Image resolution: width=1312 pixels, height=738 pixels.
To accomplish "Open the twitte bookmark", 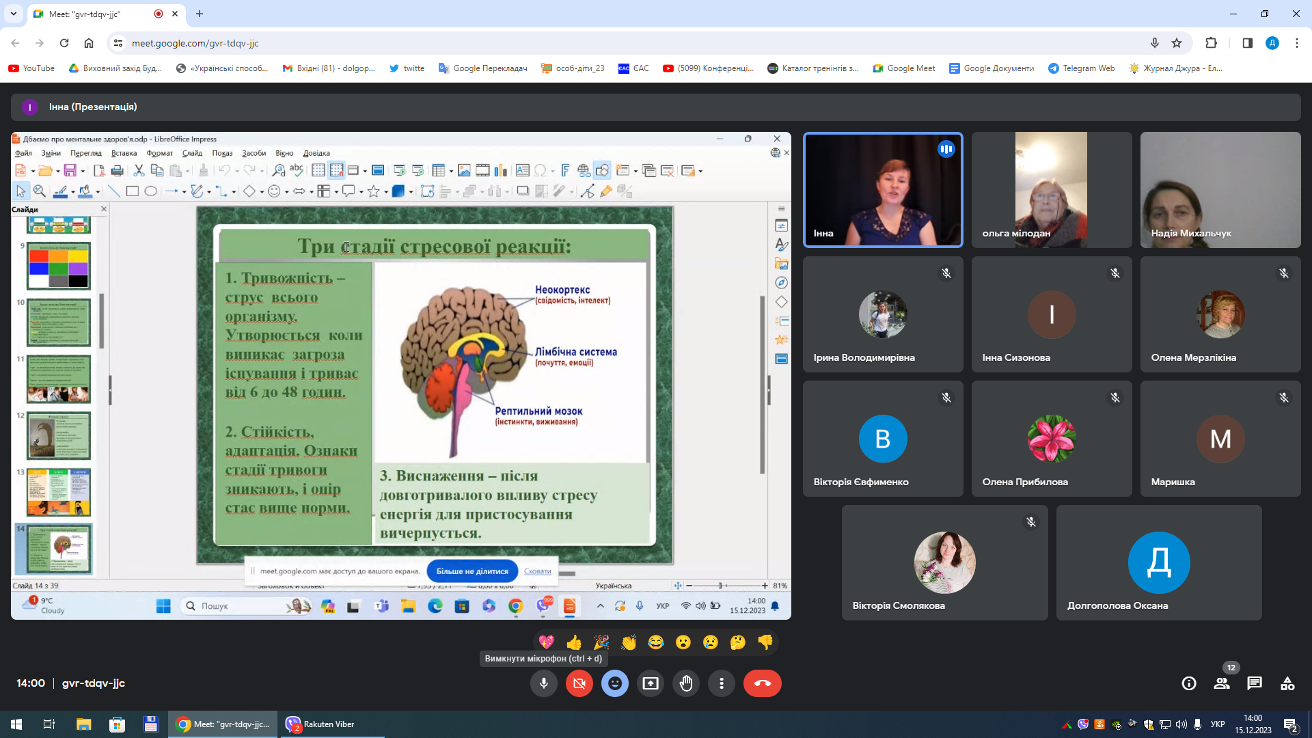I will (x=407, y=68).
